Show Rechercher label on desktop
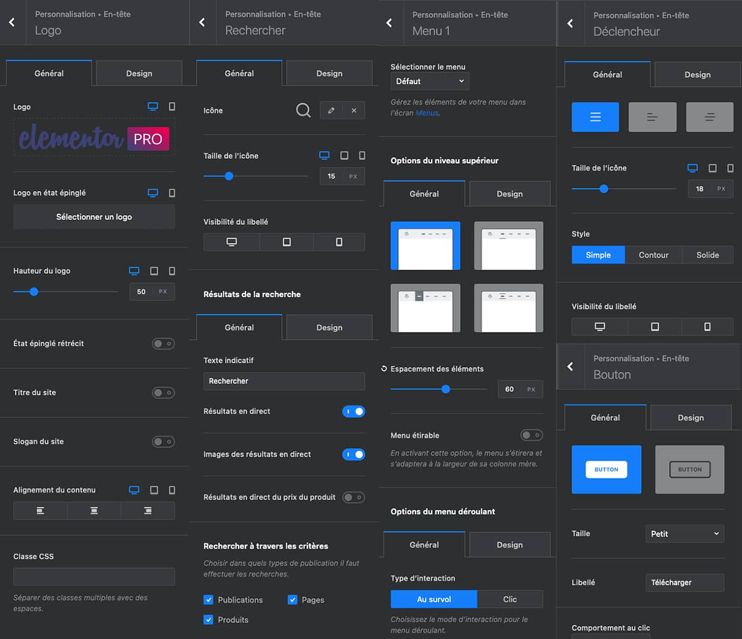This screenshot has height=639, width=742. (x=231, y=242)
